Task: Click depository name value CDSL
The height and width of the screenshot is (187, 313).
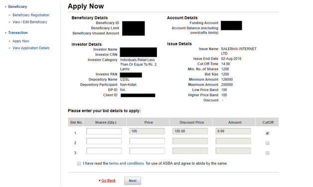Action: coord(125,80)
